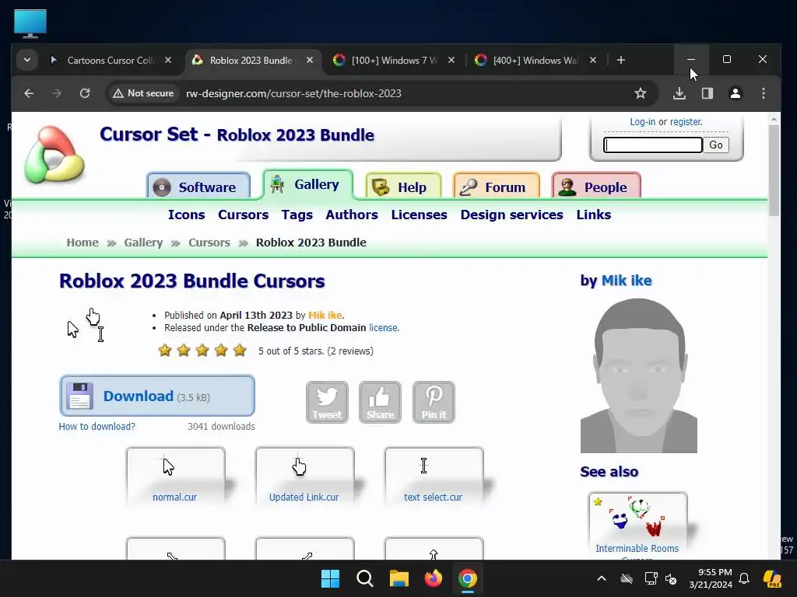Open the normal.cur cursor thumbnail
797x597 pixels.
pyautogui.click(x=175, y=477)
